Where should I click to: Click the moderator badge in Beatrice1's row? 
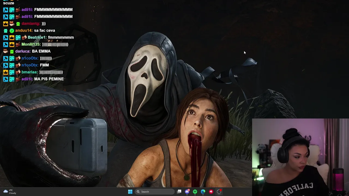[5, 38]
